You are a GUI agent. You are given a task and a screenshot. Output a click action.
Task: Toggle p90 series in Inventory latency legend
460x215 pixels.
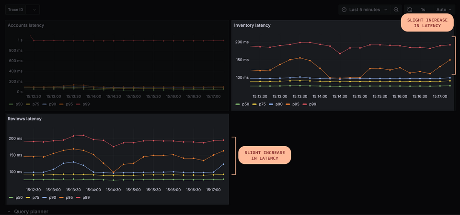point(276,104)
